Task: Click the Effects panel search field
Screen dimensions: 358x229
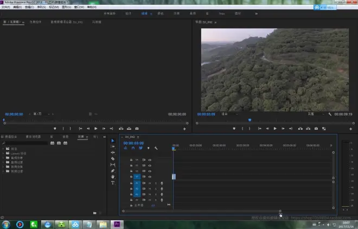Action: [25, 143]
